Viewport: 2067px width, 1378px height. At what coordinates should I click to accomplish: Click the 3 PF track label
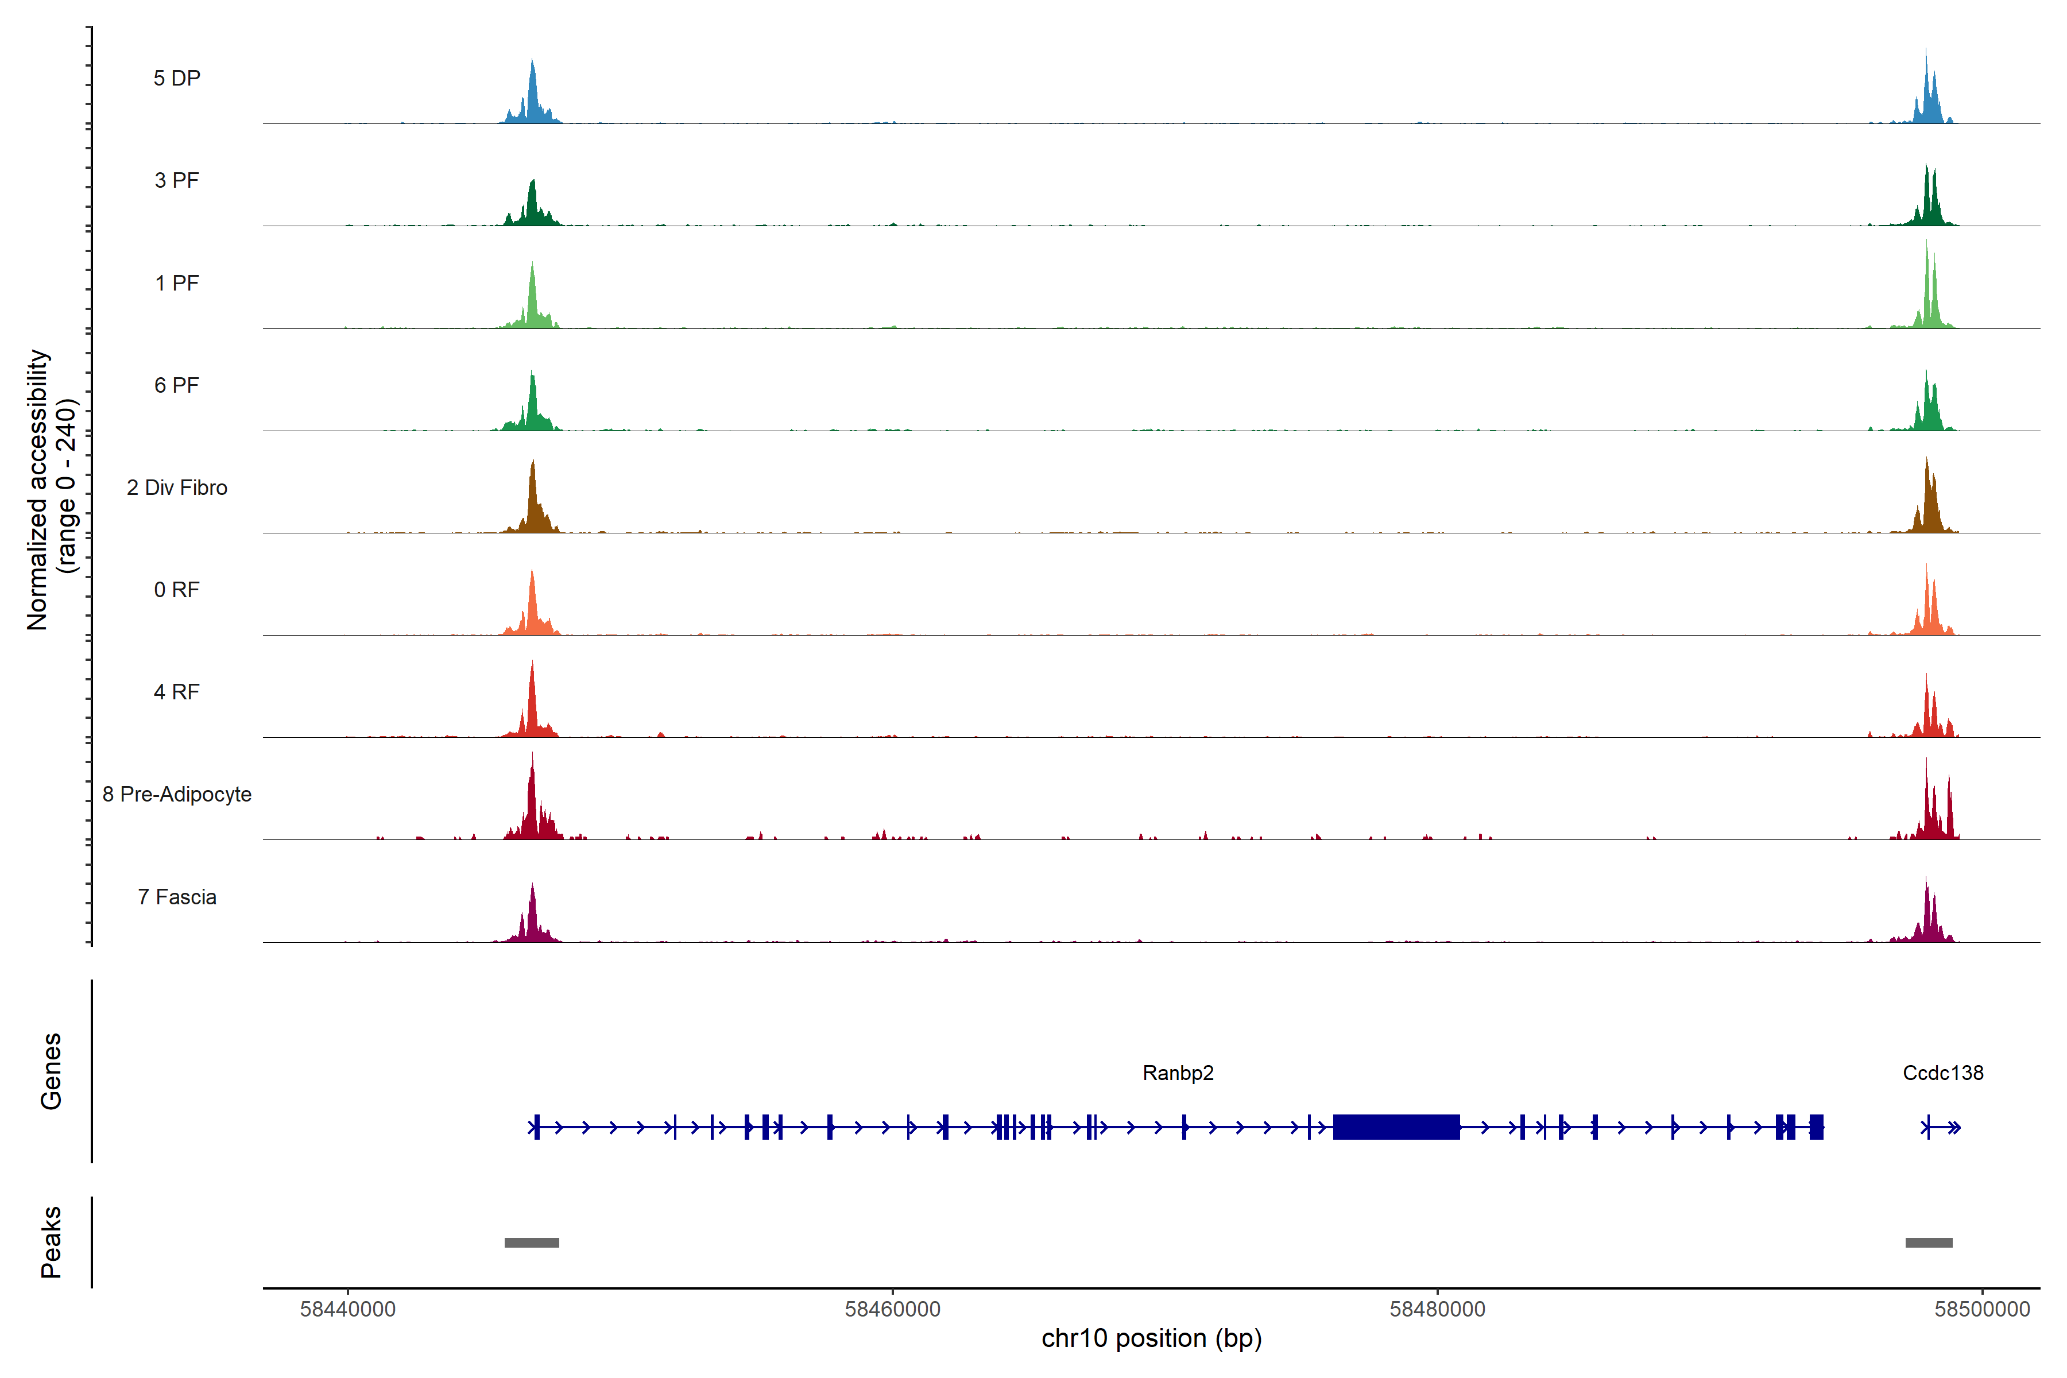[x=177, y=180]
